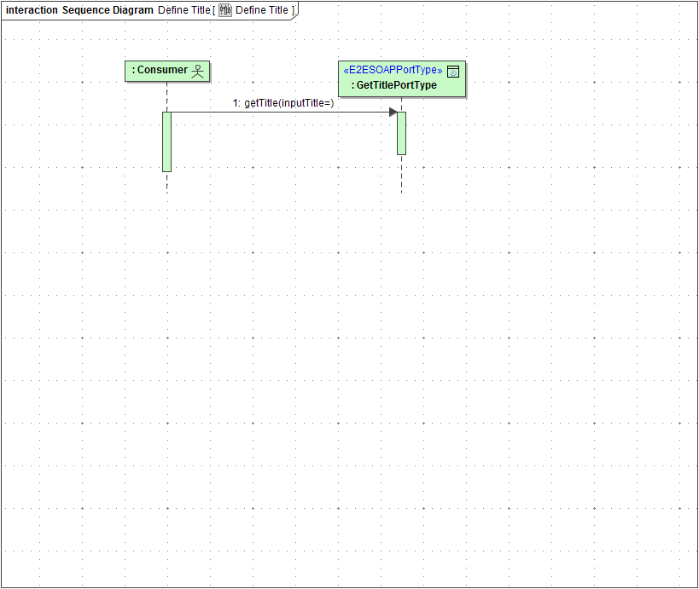Click the actor icon on the Consumer lifeline head
This screenshot has width=699, height=589.
[x=197, y=71]
